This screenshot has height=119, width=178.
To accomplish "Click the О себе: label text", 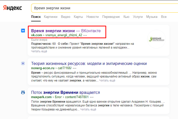I will click(x=63, y=44).
